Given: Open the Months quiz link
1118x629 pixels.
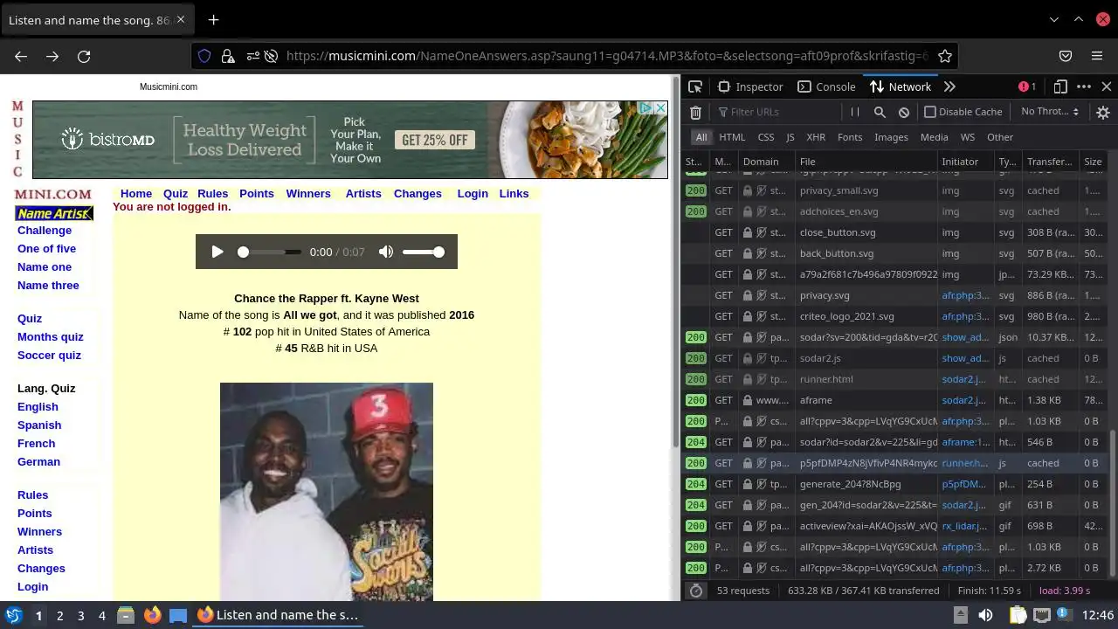Looking at the screenshot, I should (x=51, y=337).
